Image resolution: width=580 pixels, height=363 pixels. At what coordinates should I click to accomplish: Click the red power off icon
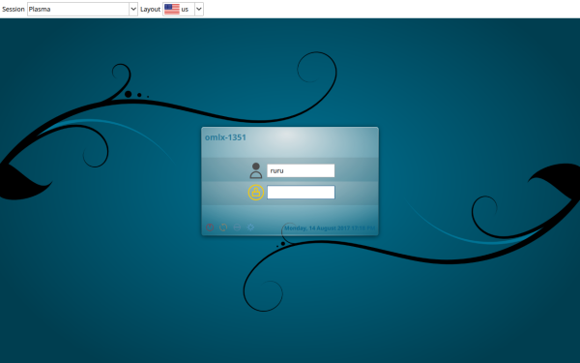210,227
